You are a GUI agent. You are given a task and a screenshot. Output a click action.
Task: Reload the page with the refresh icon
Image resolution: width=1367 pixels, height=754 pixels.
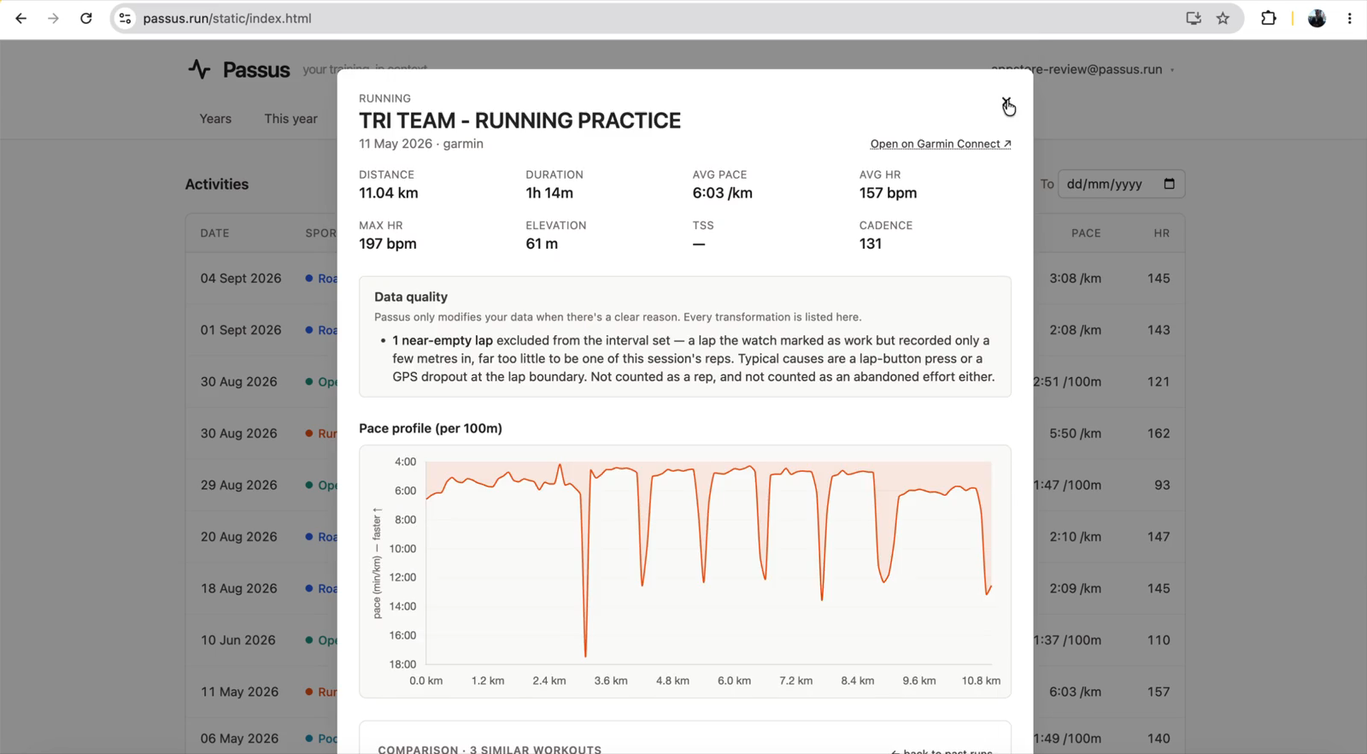pos(86,18)
